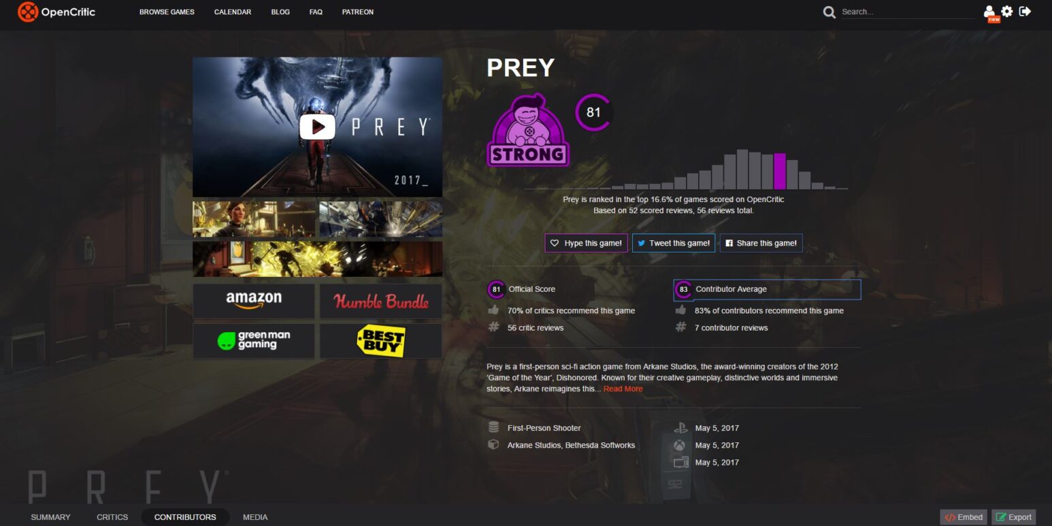Go to the Blog page

pyautogui.click(x=280, y=12)
